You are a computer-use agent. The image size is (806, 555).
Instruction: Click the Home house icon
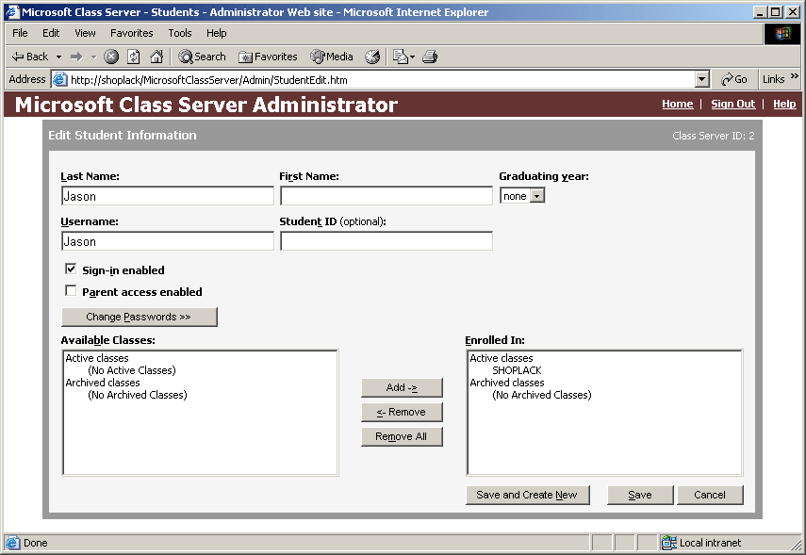tap(156, 57)
